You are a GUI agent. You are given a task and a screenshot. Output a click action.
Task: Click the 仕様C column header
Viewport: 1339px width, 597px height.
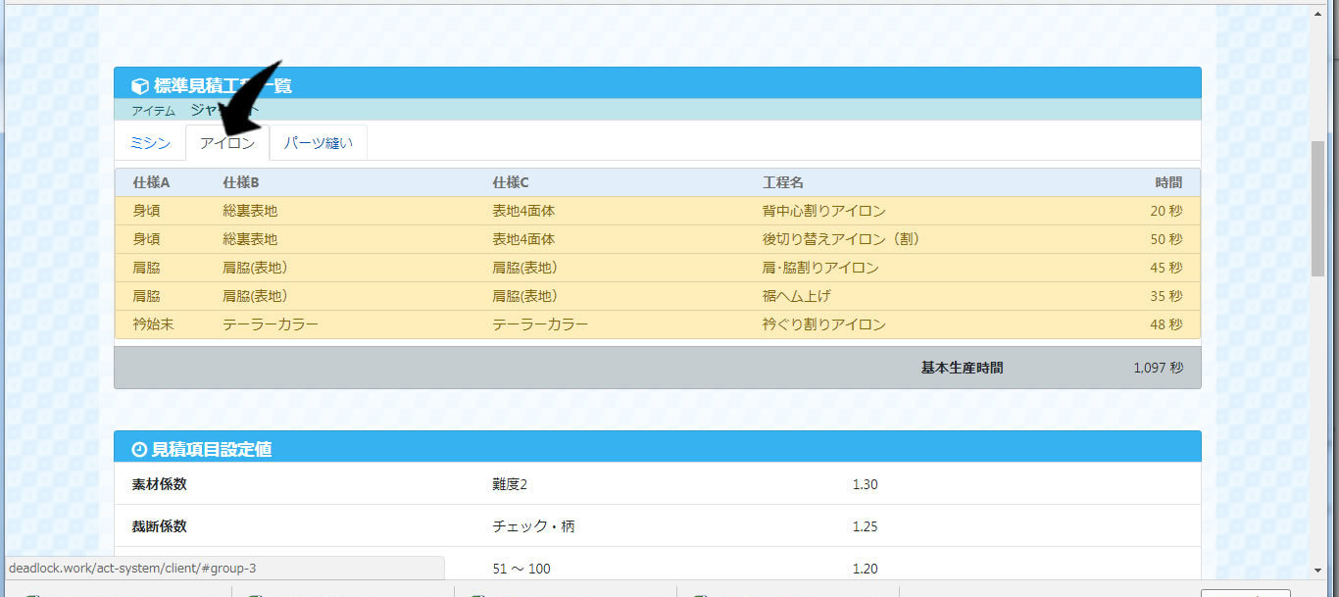coord(511,182)
